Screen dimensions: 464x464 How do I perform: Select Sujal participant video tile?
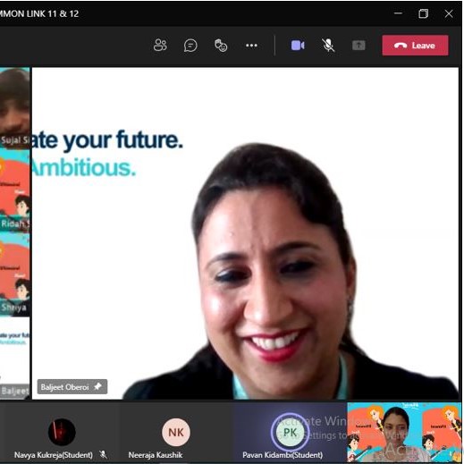tap(14, 107)
